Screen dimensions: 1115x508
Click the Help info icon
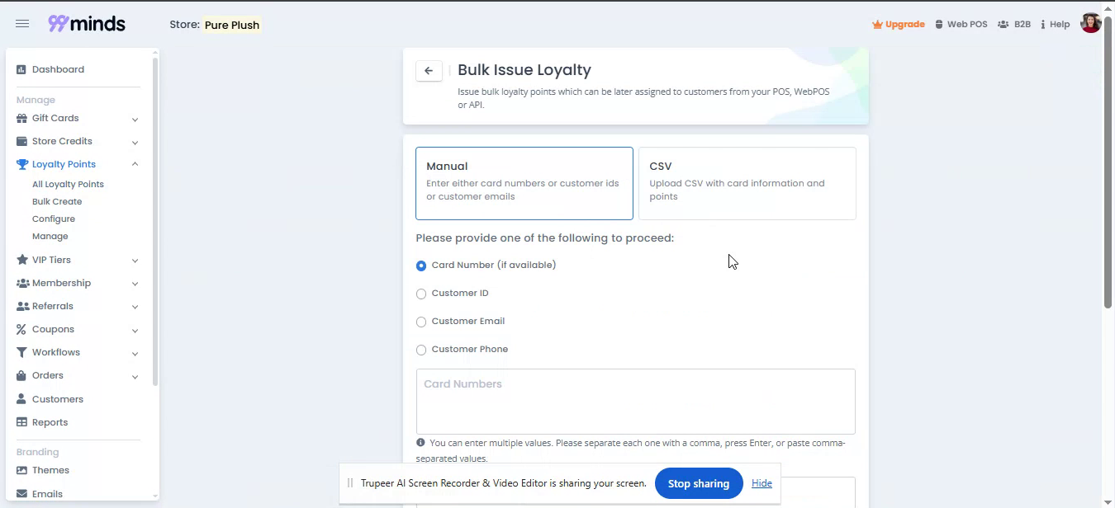point(1043,25)
